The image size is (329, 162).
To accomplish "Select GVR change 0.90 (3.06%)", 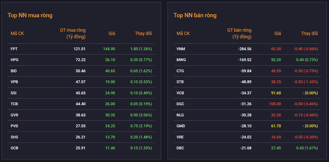I will 141,115.
